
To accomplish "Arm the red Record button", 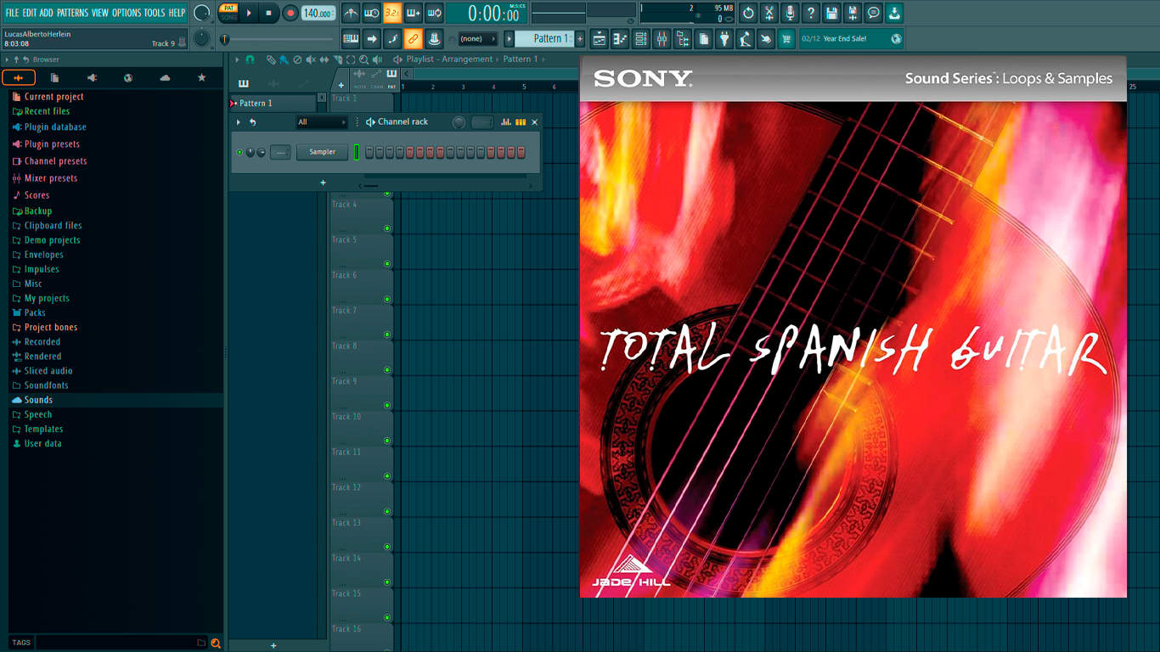I will 290,13.
